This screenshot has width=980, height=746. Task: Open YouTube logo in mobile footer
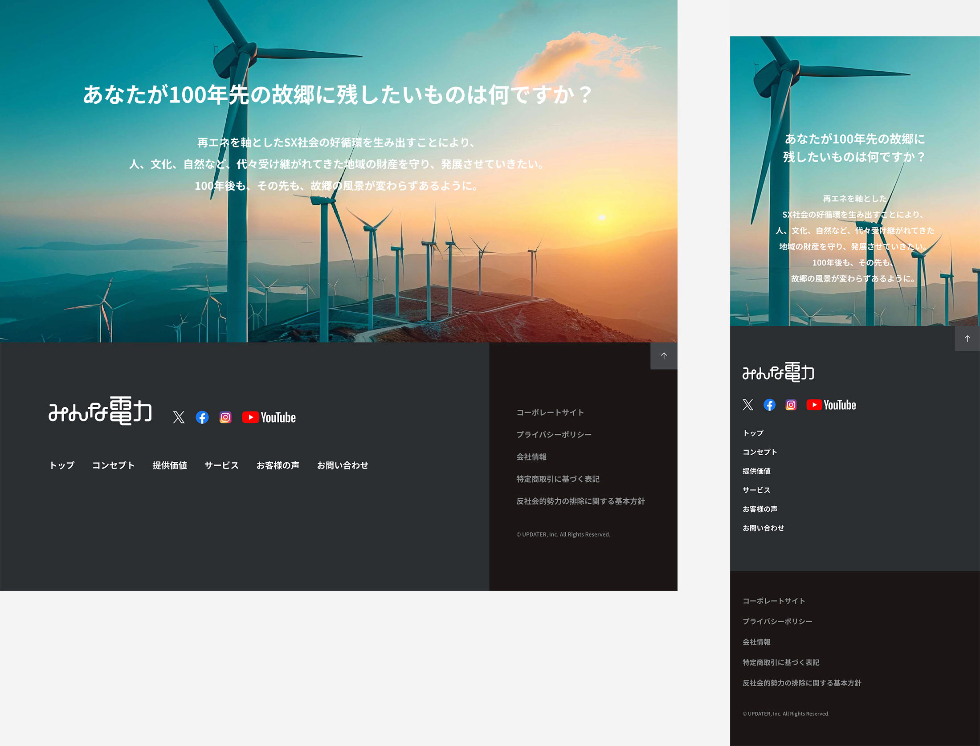click(x=831, y=405)
